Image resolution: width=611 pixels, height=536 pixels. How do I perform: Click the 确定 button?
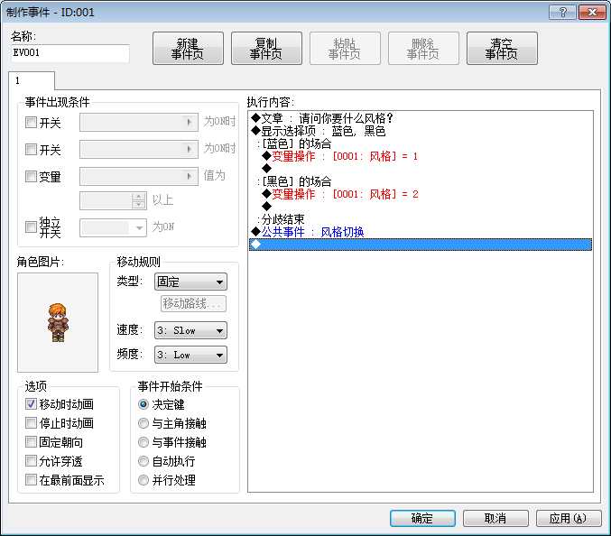[x=422, y=519]
